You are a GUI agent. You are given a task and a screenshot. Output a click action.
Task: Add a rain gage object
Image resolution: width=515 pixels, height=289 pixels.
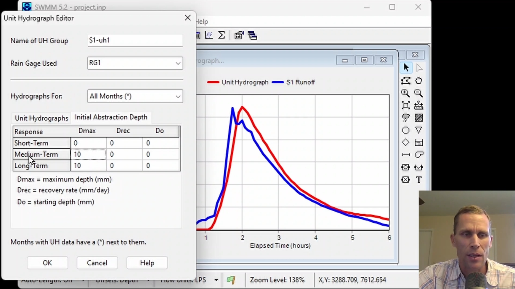(406, 118)
